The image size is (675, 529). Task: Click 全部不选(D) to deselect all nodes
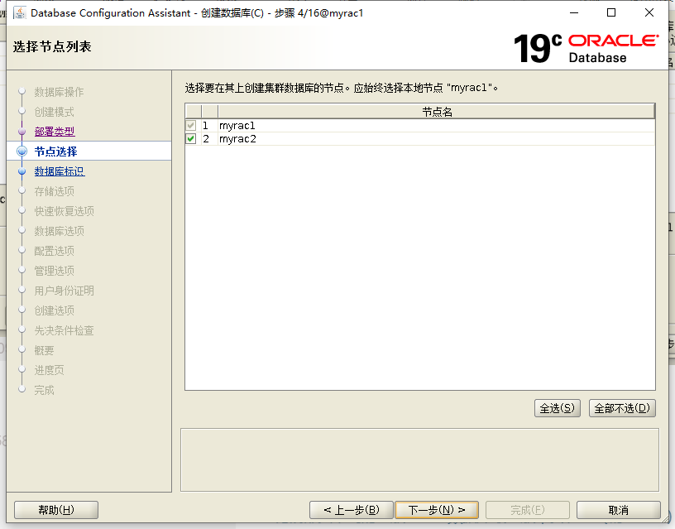(622, 407)
